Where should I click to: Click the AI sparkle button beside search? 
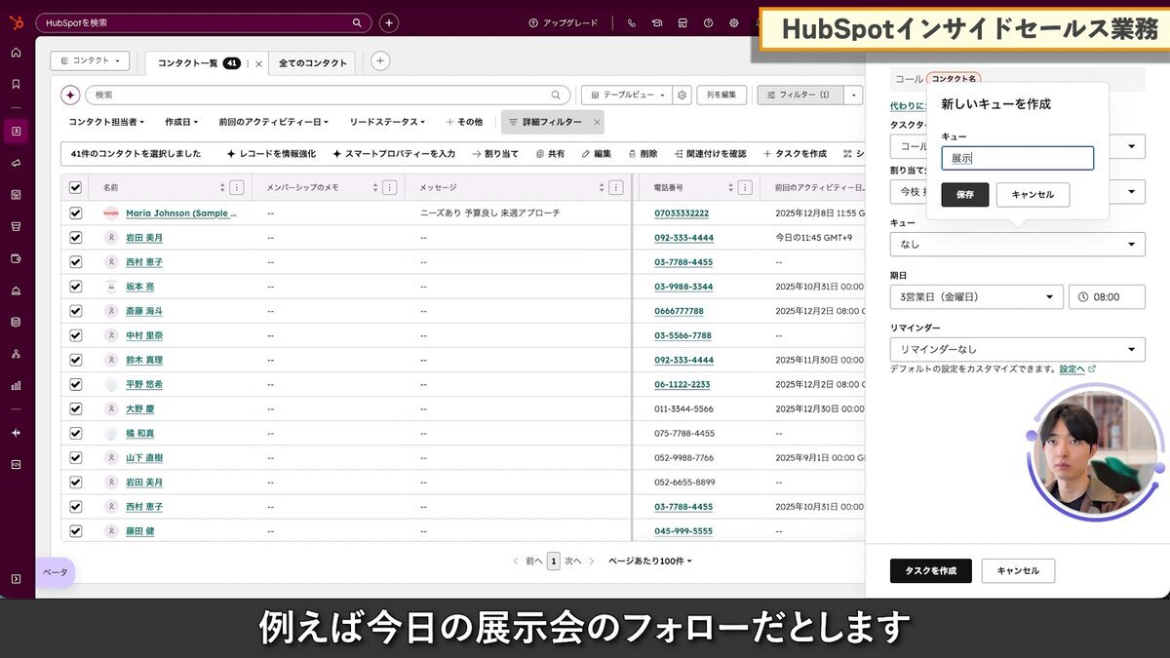pyautogui.click(x=70, y=95)
